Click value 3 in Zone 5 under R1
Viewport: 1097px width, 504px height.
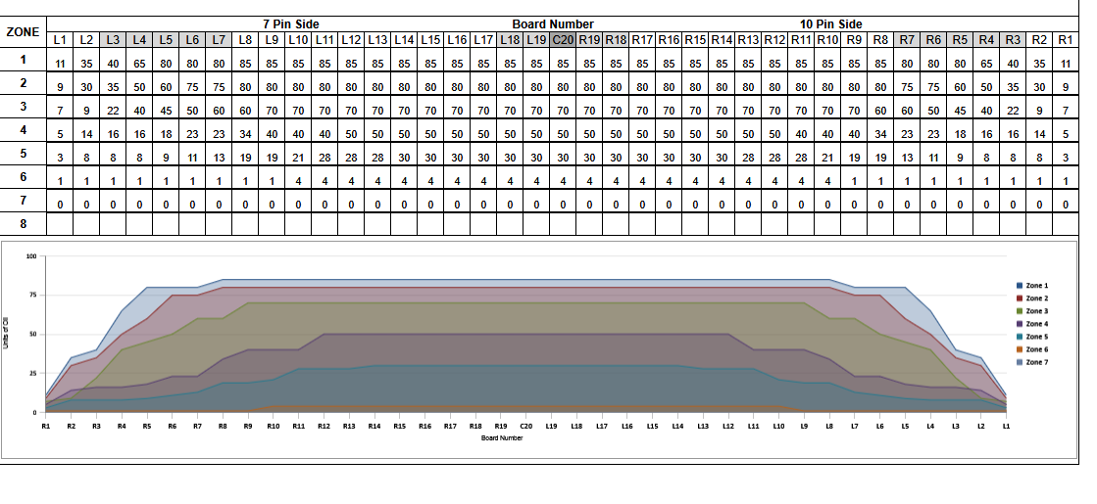(x=1066, y=158)
